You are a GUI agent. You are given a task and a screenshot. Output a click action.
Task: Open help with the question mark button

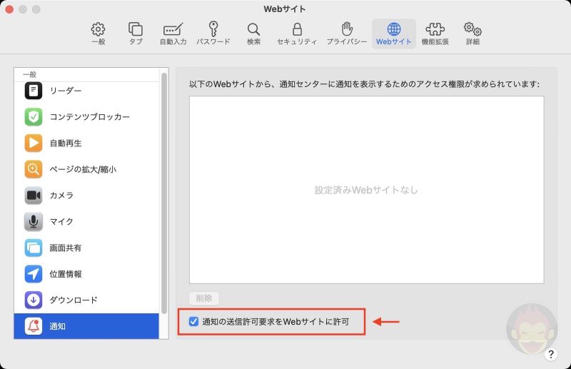pos(551,354)
